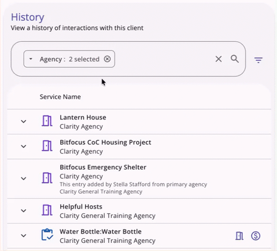Click the Bitfocus Emergency Shelter door icon

47,178
